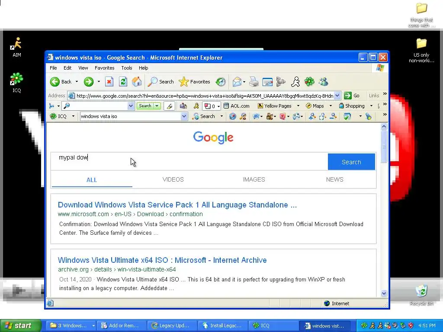Open the Favorites pane with the star
Screen dimensions: 443x332
pyautogui.click(x=194, y=82)
